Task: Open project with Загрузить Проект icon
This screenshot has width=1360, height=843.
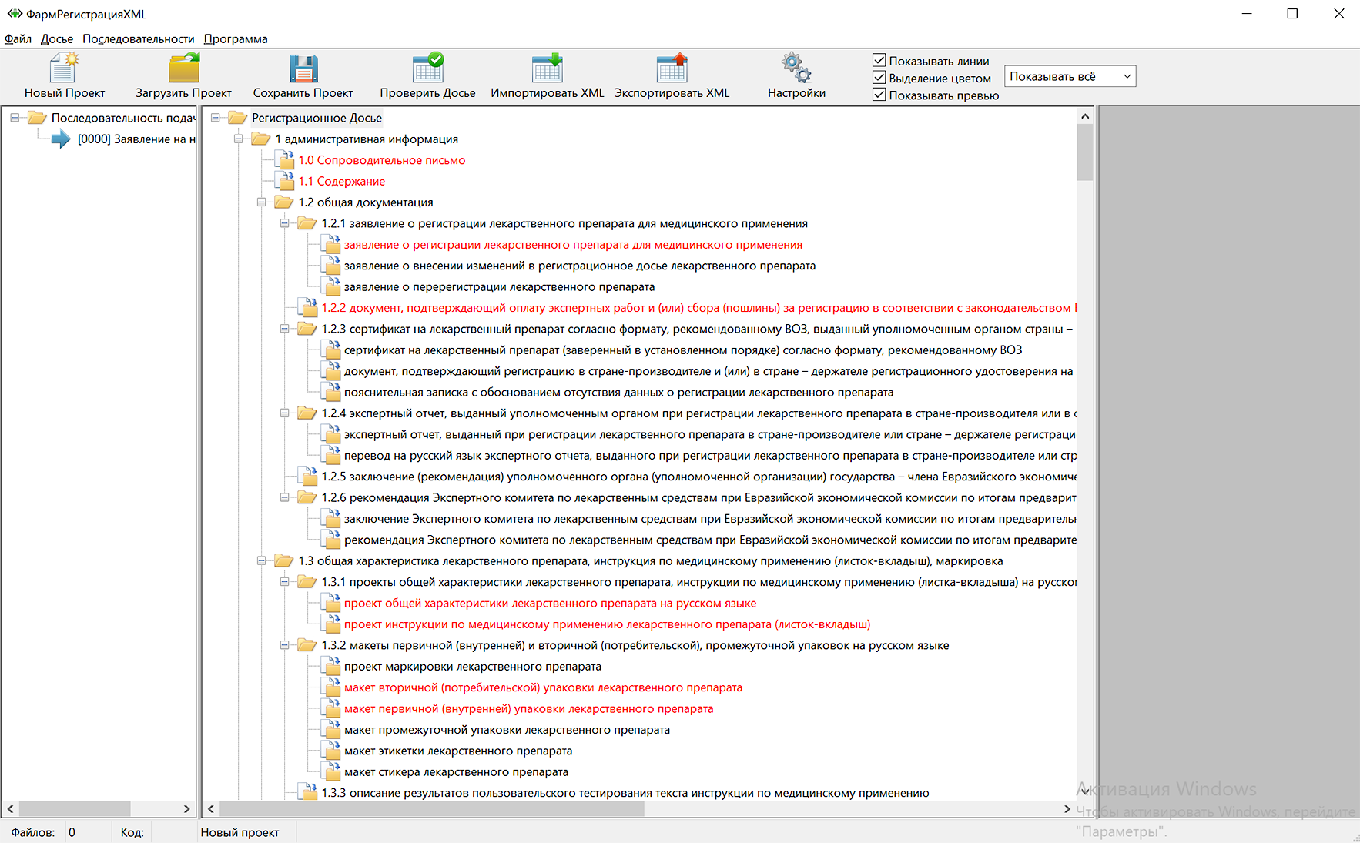Action: pyautogui.click(x=183, y=69)
